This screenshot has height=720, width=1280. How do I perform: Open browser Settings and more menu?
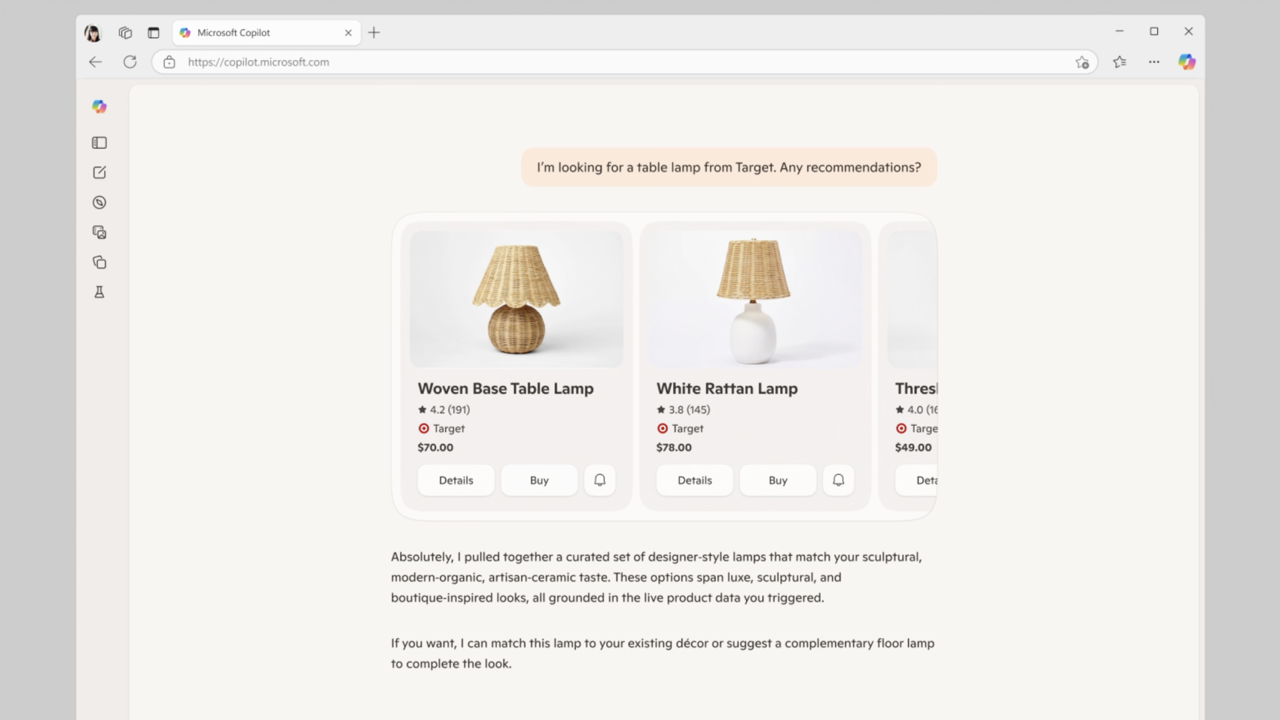pos(1154,62)
